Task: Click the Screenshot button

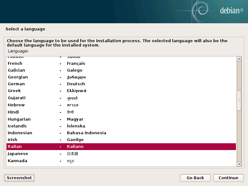Action: (19, 178)
